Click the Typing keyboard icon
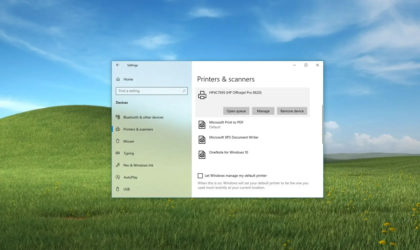This screenshot has height=250, width=420. pyautogui.click(x=118, y=153)
